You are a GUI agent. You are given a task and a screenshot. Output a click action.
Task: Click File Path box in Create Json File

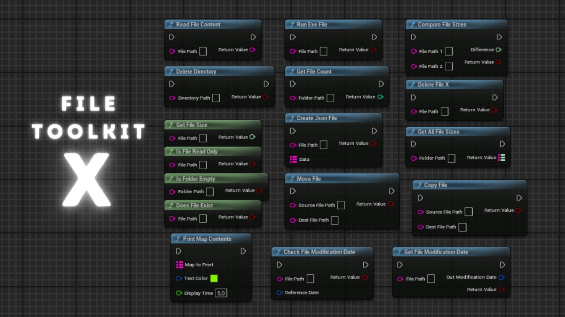[x=324, y=145]
